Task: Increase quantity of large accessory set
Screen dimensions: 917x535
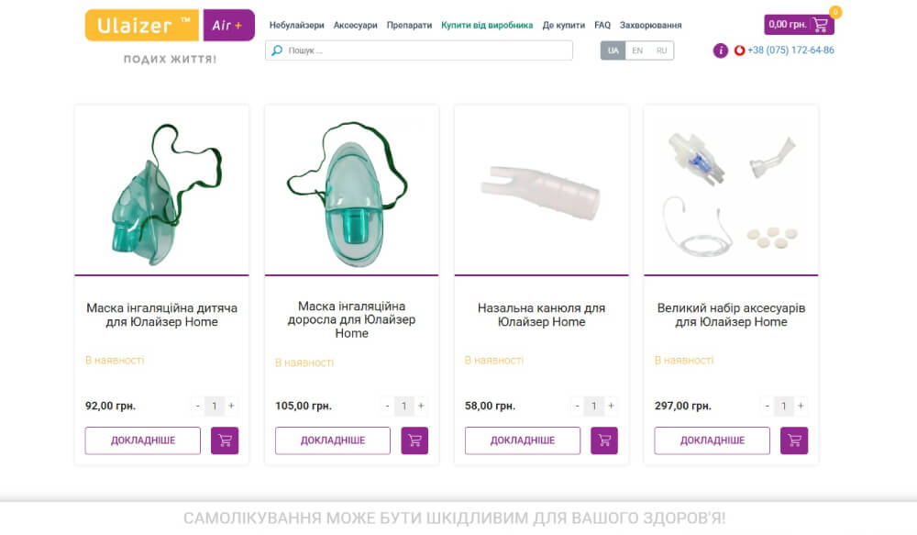Action: click(801, 406)
